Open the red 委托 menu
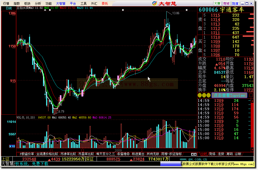Image resolution: width=258 pixels, height=170 pixels. pyautogui.click(x=105, y=3)
